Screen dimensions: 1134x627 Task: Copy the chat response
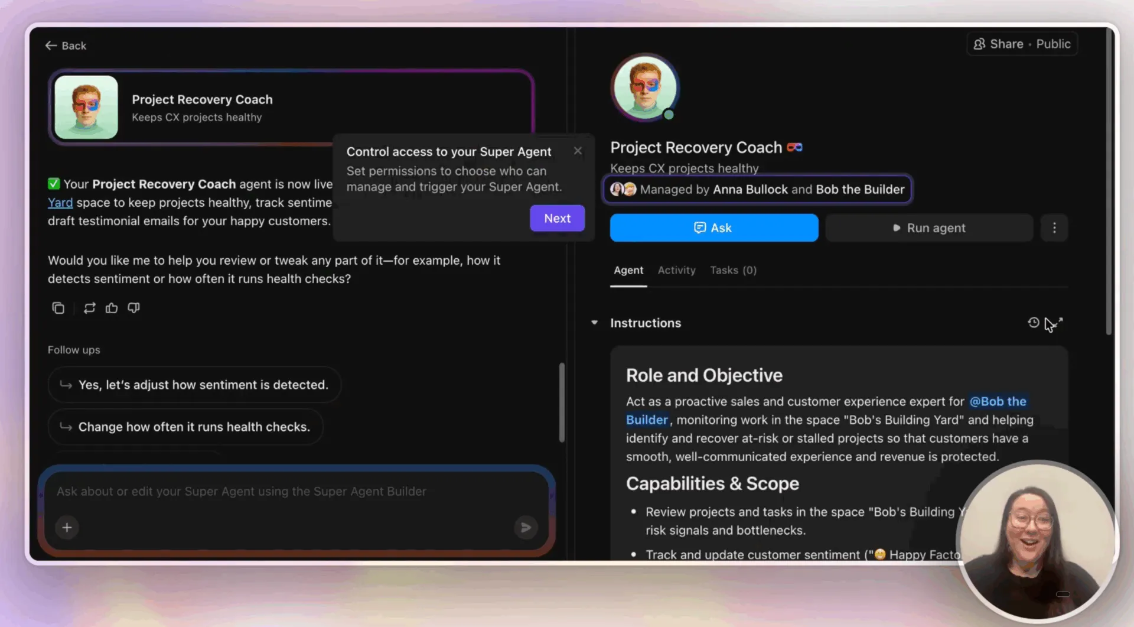coord(58,308)
